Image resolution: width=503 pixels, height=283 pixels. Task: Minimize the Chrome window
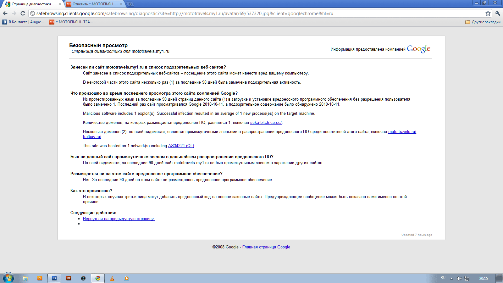coord(477,3)
